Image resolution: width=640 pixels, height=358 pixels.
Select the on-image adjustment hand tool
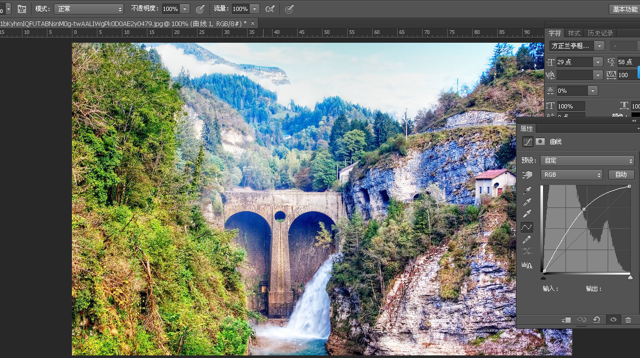pyautogui.click(x=527, y=175)
